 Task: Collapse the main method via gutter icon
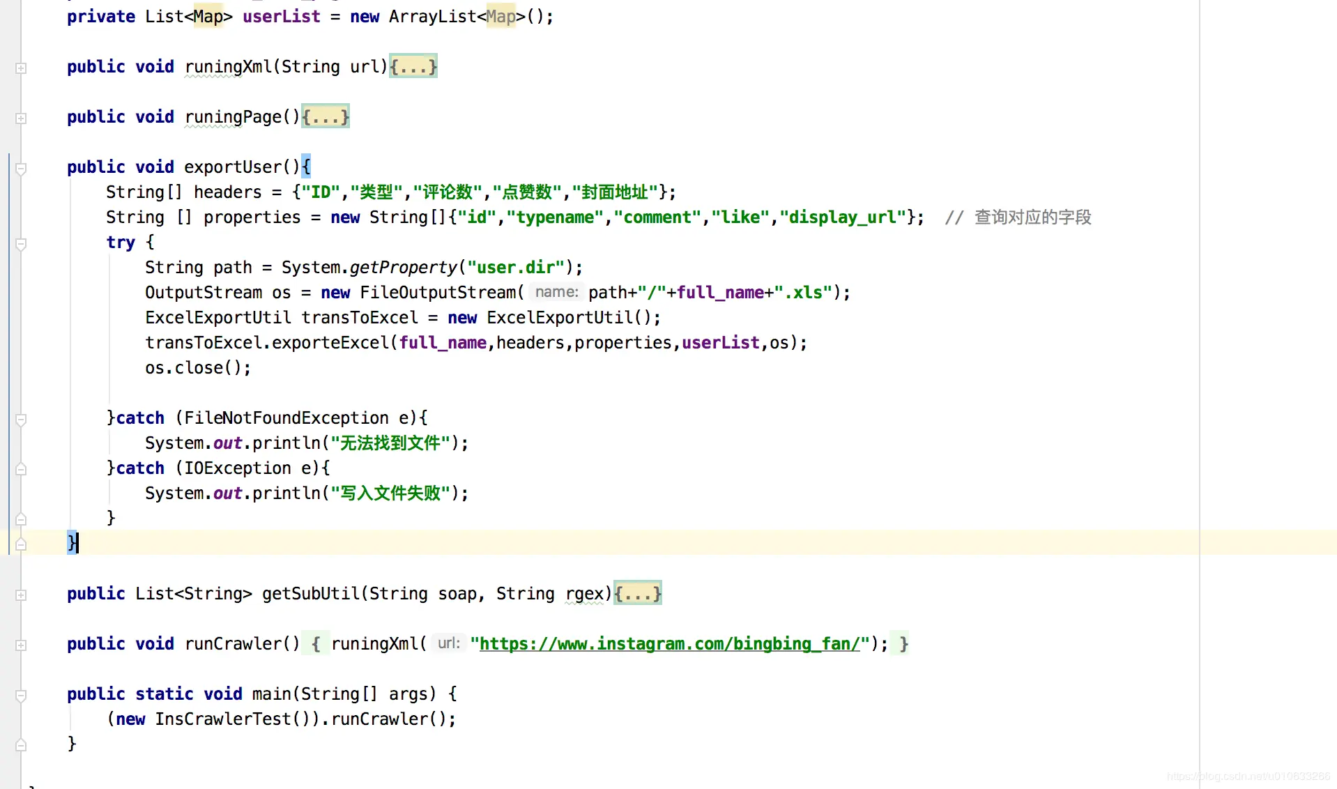click(x=21, y=696)
